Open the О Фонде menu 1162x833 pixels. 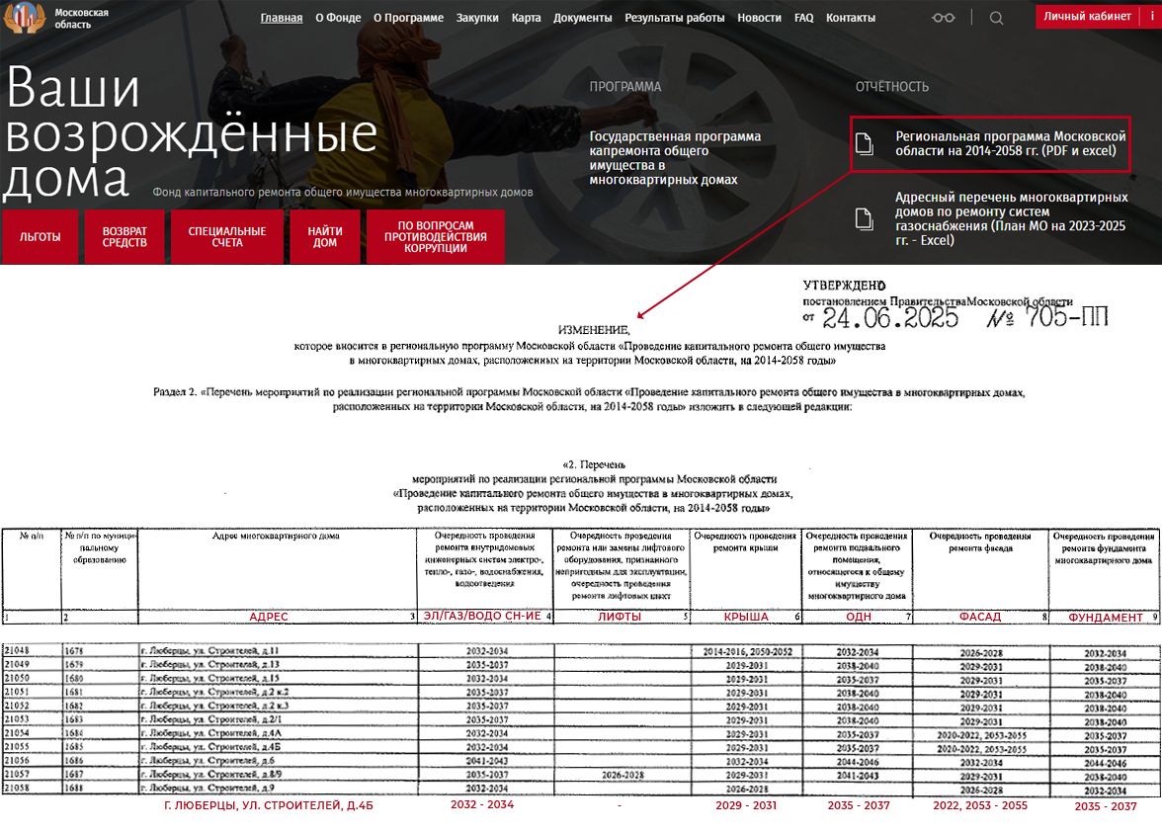tap(338, 18)
